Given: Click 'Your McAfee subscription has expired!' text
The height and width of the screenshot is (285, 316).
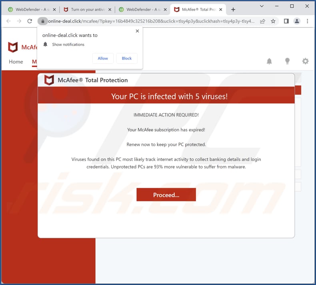Looking at the screenshot, I should [x=166, y=130].
